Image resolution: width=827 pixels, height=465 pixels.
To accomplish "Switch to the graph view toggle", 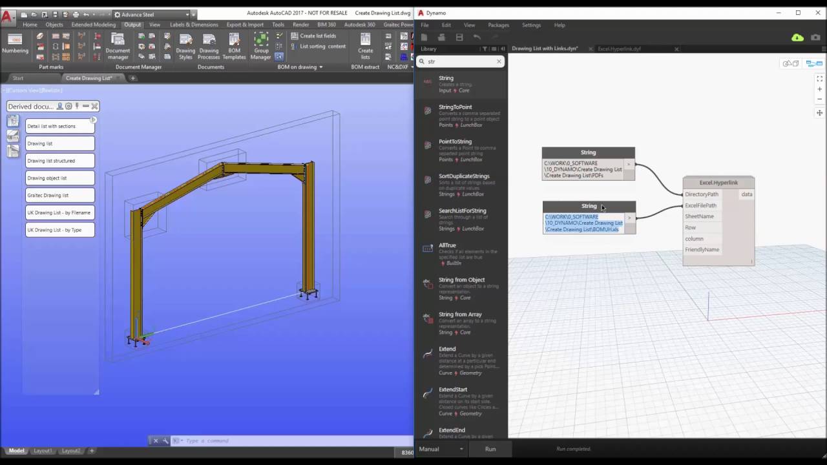I will pyautogui.click(x=814, y=63).
